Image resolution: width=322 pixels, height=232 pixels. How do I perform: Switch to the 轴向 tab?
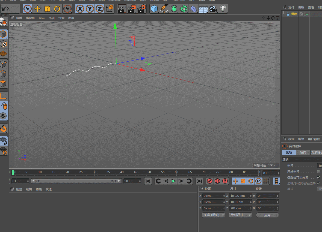click(303, 153)
